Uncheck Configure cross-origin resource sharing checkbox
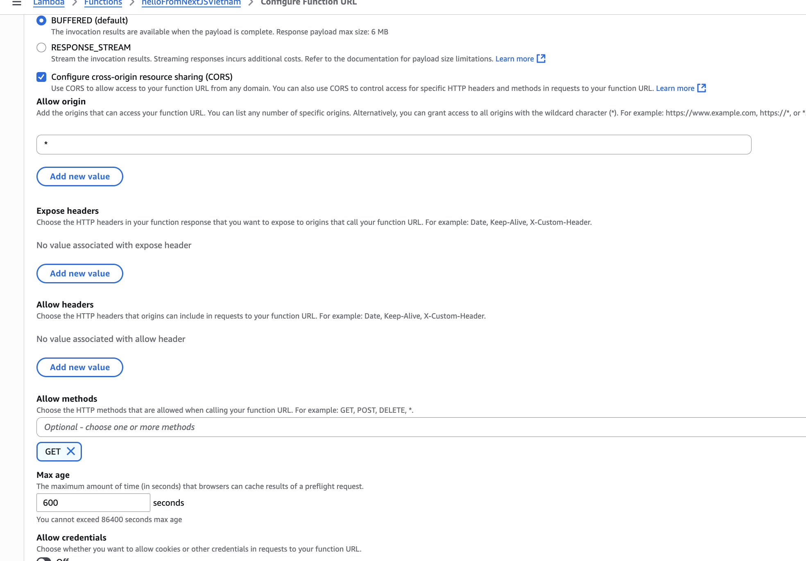The height and width of the screenshot is (561, 806). [41, 77]
